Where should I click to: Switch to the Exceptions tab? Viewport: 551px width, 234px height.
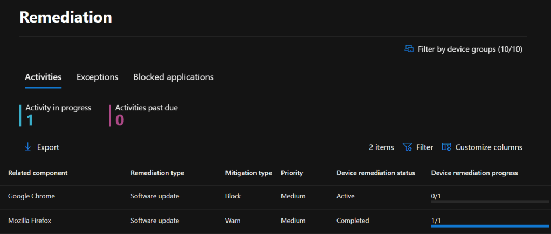(x=98, y=77)
